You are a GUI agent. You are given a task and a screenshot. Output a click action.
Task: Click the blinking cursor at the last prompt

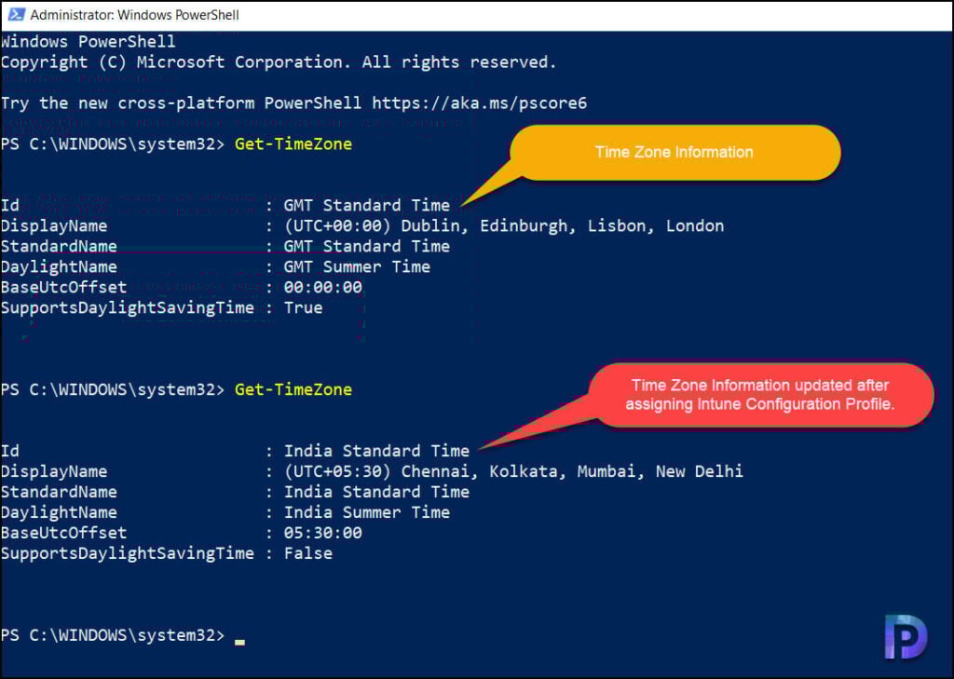pos(239,641)
